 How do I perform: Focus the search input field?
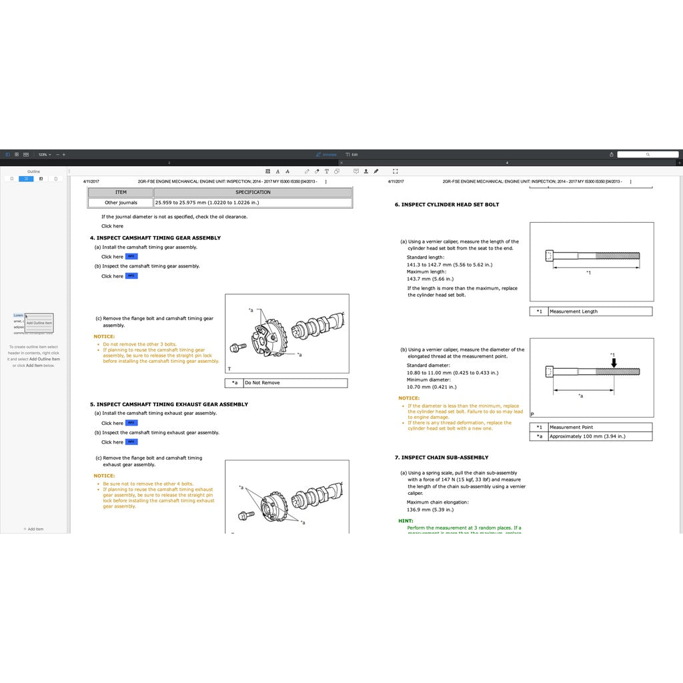pyautogui.click(x=647, y=154)
